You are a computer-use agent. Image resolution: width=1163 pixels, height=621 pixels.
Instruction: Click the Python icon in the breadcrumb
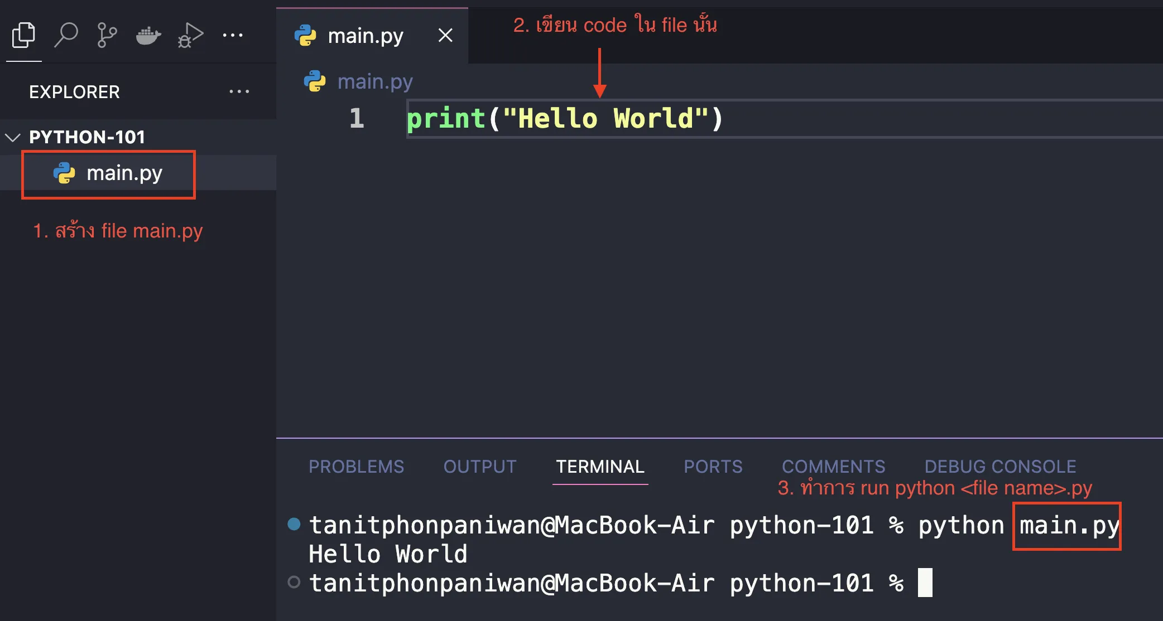315,81
